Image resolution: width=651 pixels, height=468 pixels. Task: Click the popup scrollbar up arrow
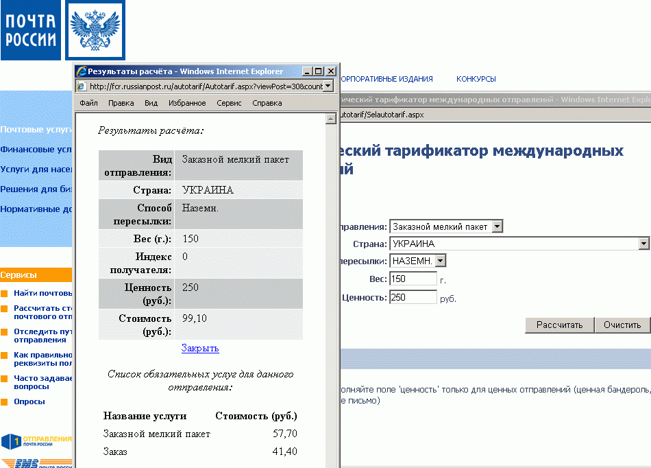coord(330,119)
